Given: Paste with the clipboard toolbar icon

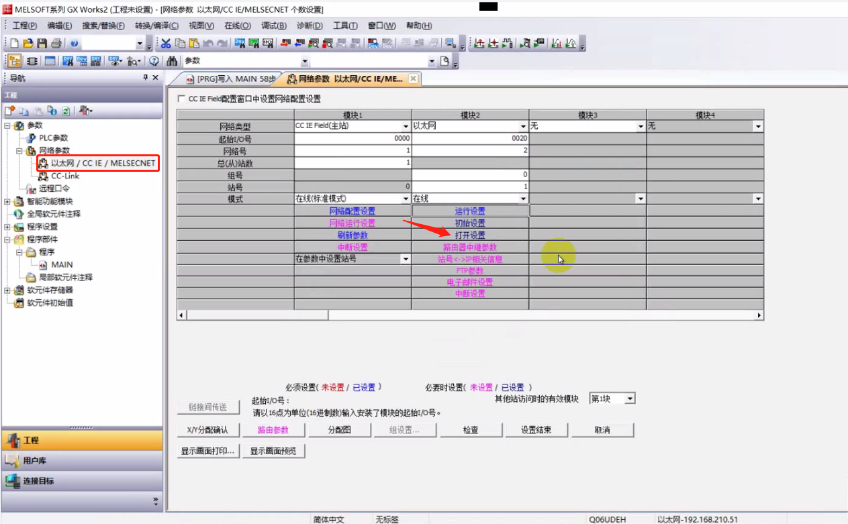Looking at the screenshot, I should (x=194, y=44).
